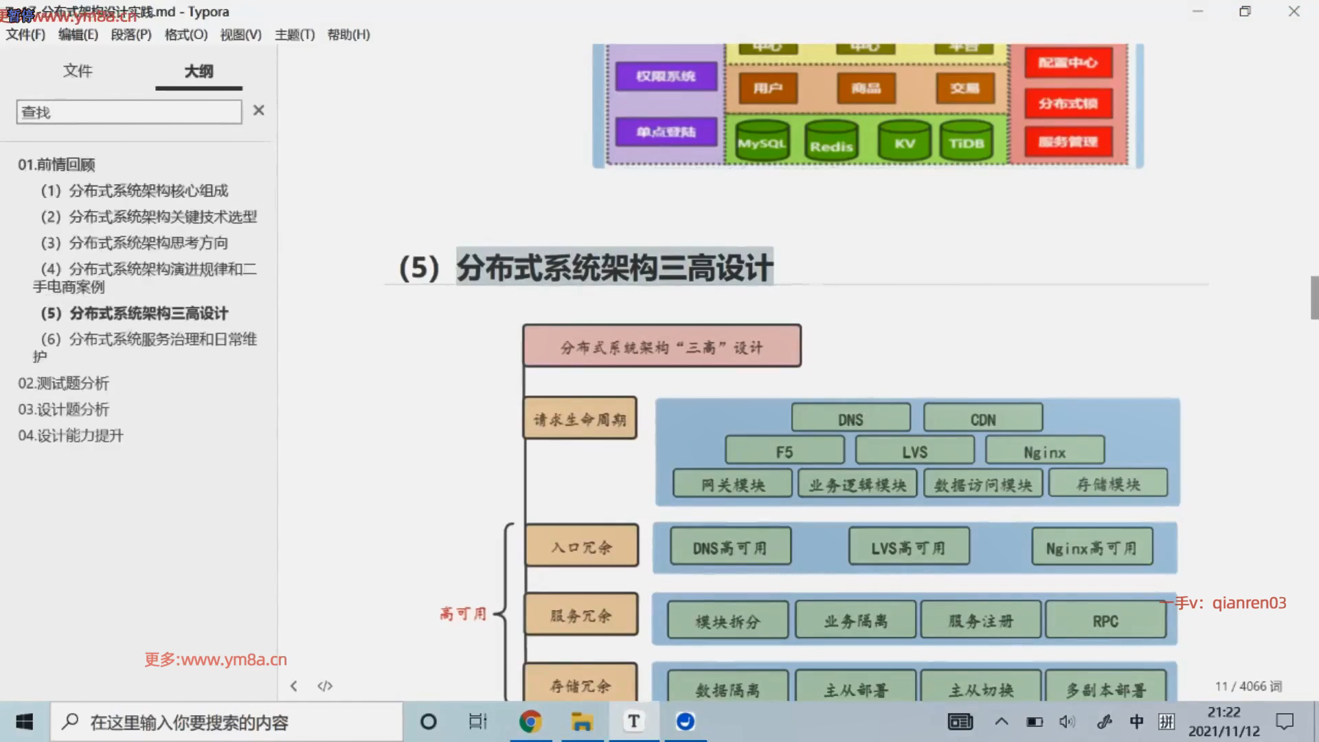
Task: Open the 格式(O) menu
Action: [x=185, y=34]
